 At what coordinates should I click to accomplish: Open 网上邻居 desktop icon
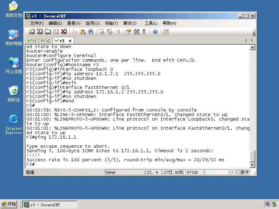click(x=14, y=65)
